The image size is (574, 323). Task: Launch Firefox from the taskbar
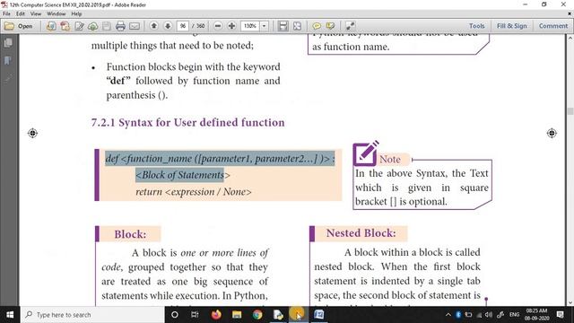tap(216, 315)
